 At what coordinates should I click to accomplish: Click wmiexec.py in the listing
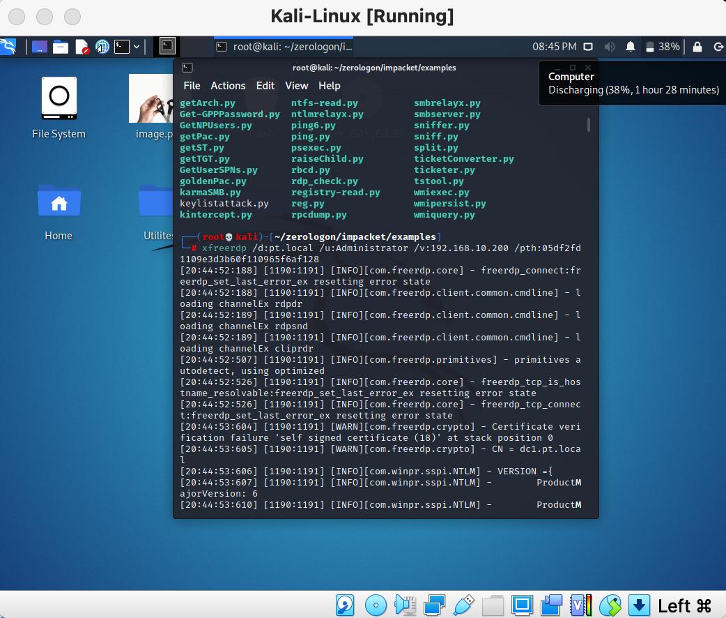click(442, 193)
